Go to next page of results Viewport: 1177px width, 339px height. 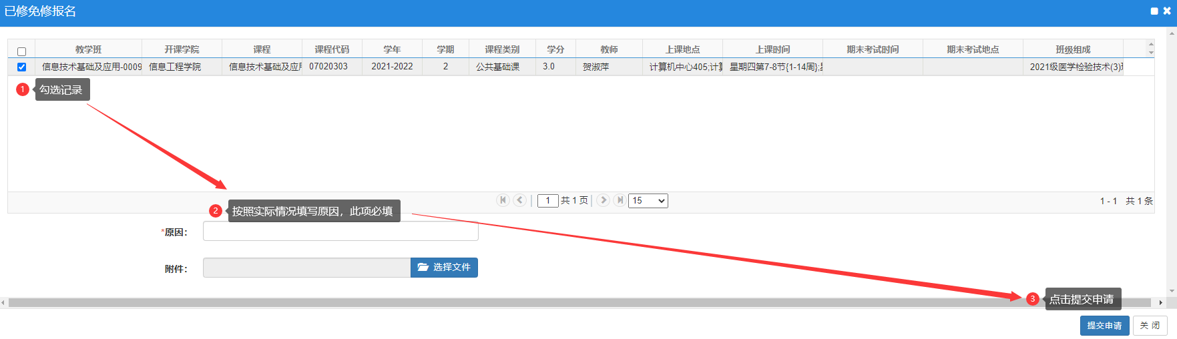click(x=603, y=200)
